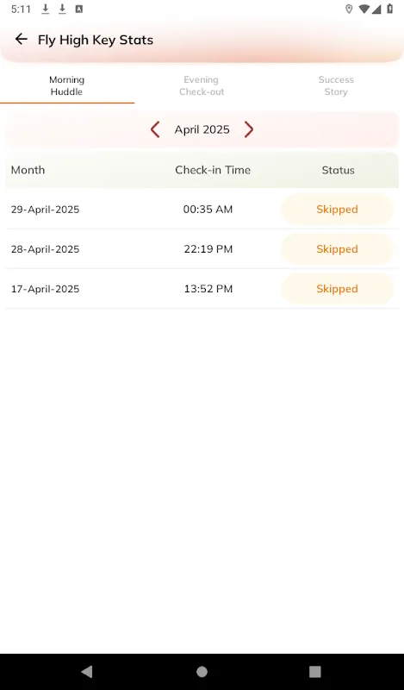Screen dimensions: 404x690
Task: Select the Morning Huddle tab
Action: click(x=67, y=85)
